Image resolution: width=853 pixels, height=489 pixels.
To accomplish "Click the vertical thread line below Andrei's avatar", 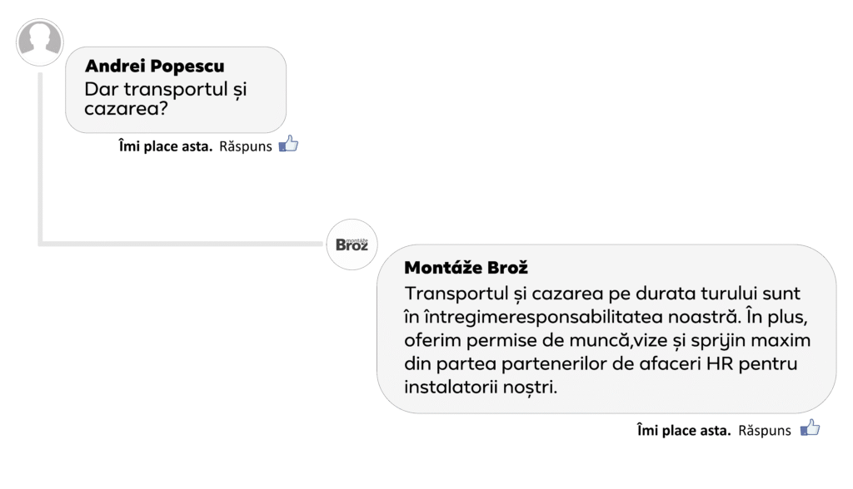I will click(40, 158).
